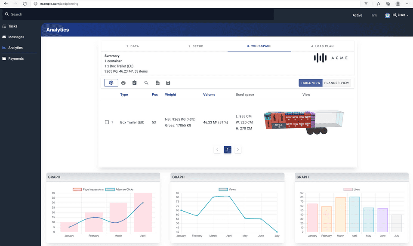This screenshot has width=413, height=246.
Task: Open browser three-dot menu
Action: [407, 4]
